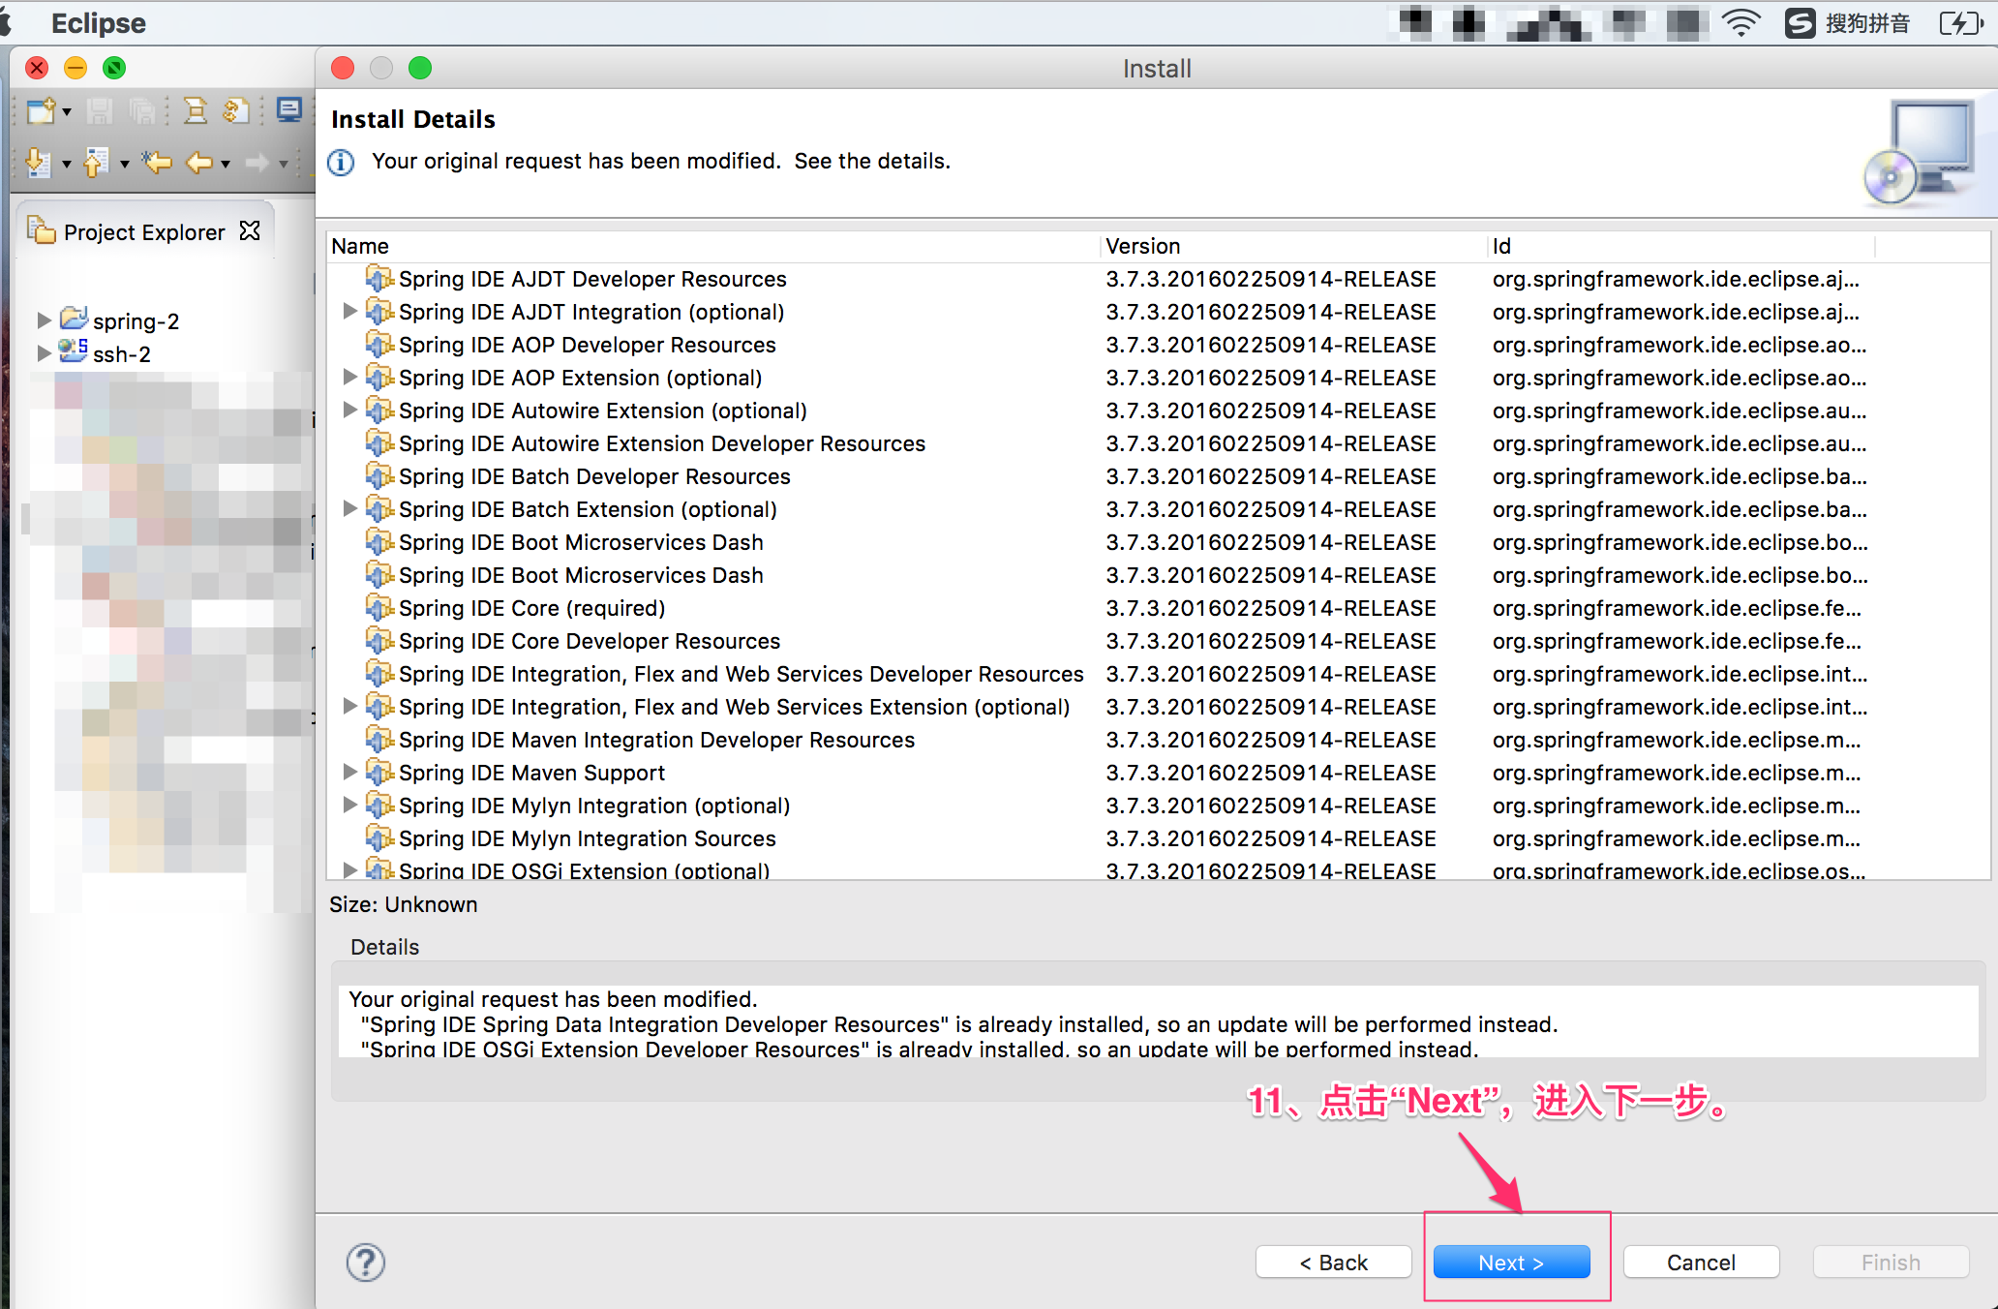Image resolution: width=1998 pixels, height=1309 pixels.
Task: Click feature icon of AOP Developer Resources
Action: [379, 344]
